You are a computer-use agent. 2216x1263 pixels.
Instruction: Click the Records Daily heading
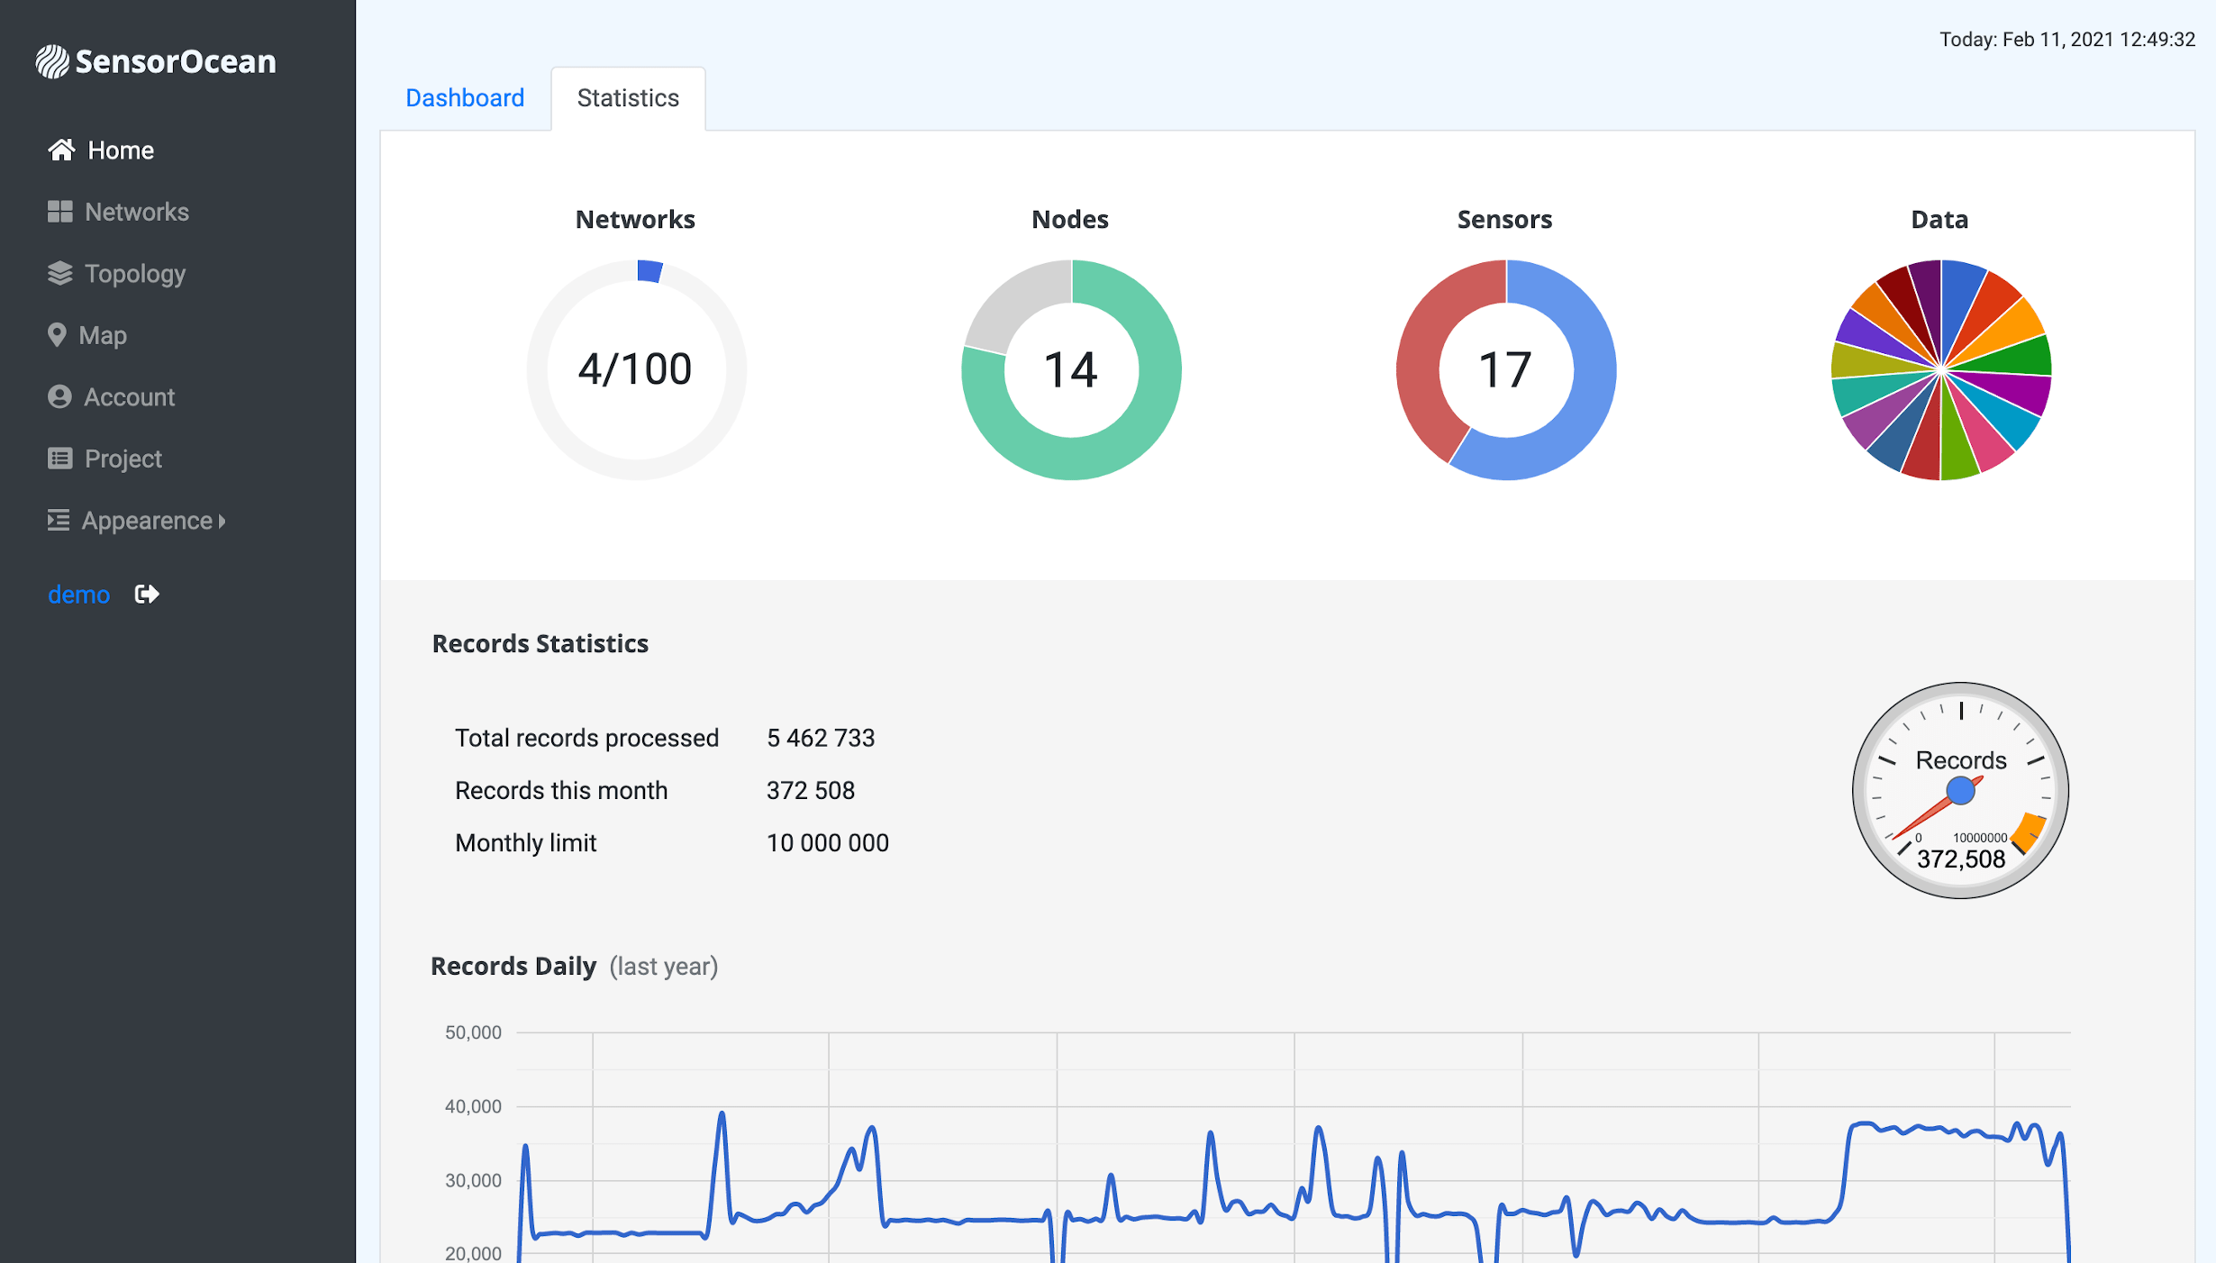pyautogui.click(x=513, y=966)
